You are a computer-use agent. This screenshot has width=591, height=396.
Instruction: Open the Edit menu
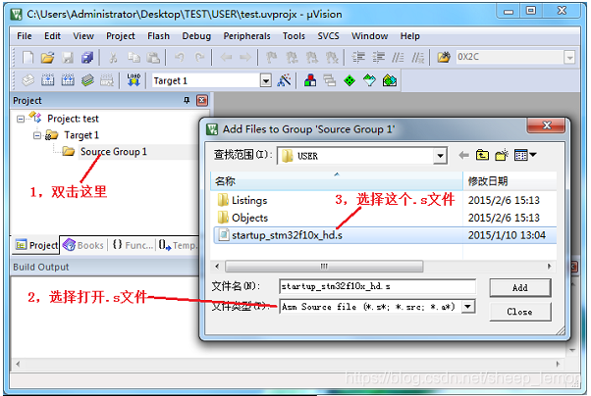click(x=52, y=36)
